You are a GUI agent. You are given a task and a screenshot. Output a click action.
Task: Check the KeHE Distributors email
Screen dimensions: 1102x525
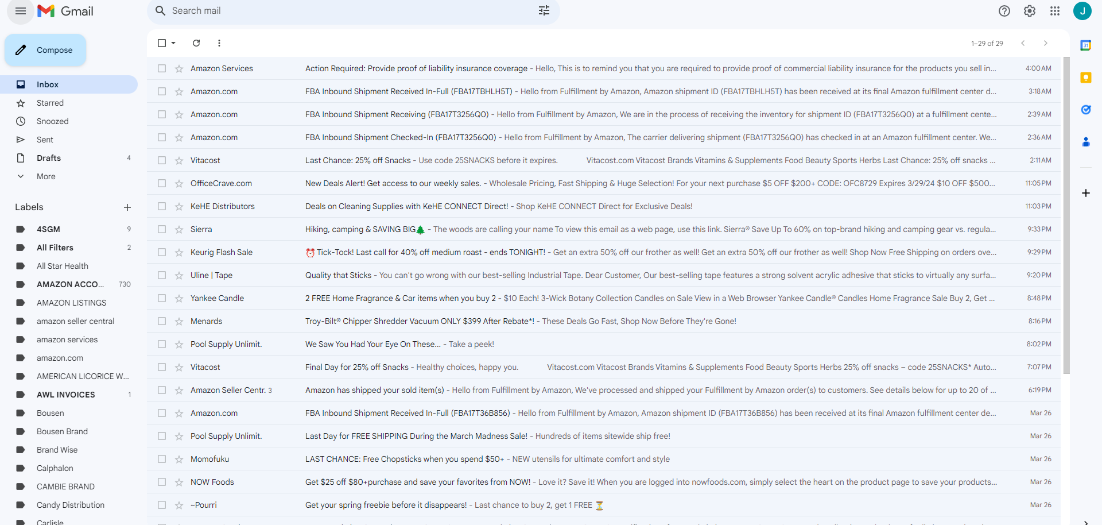(162, 206)
